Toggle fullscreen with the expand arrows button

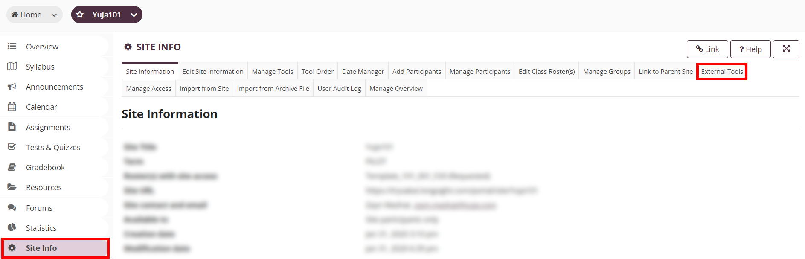786,49
